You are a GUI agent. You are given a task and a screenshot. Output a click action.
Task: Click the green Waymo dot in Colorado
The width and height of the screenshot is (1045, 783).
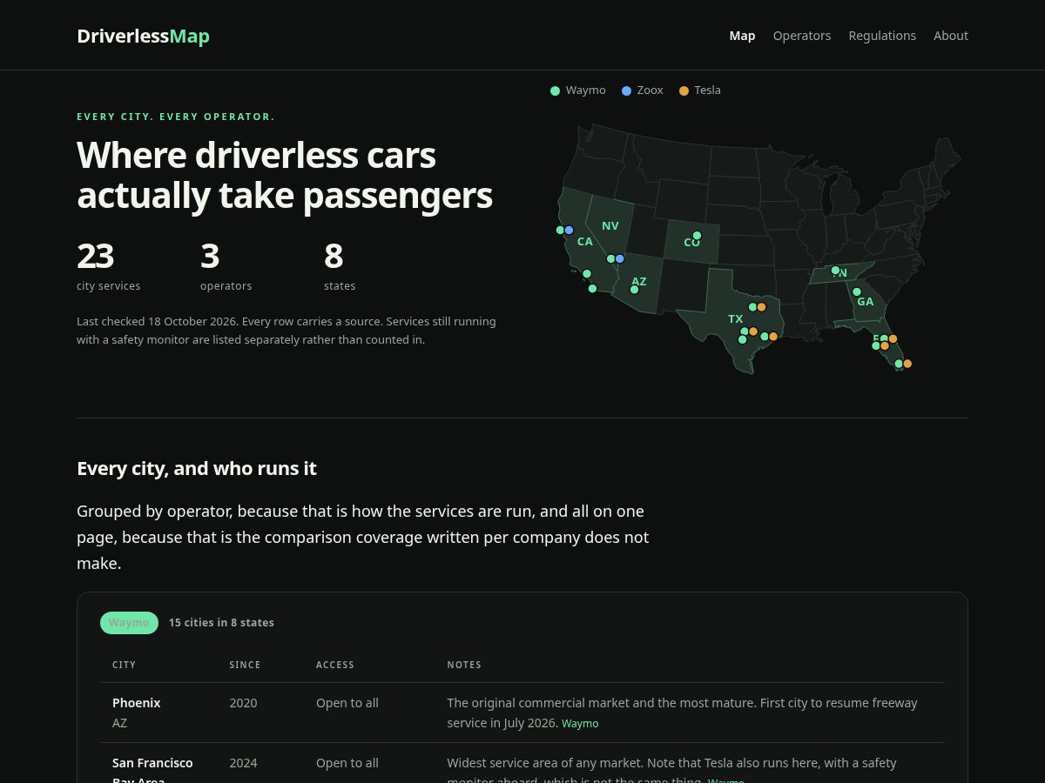(x=697, y=236)
